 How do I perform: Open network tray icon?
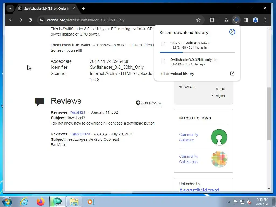242,202
